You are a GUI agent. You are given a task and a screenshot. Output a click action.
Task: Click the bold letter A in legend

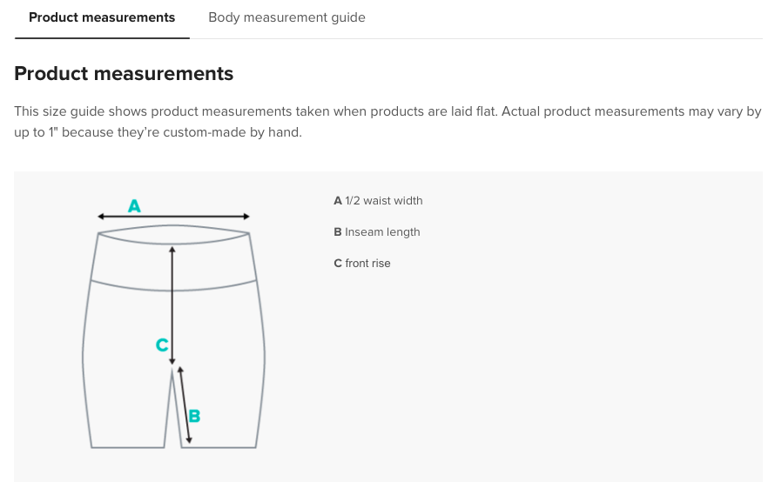[x=338, y=201]
